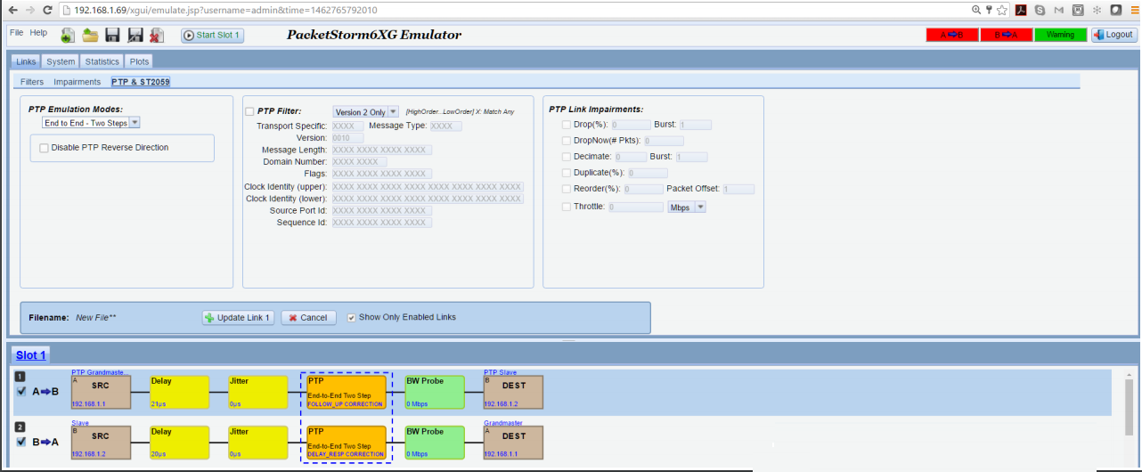Enable the Disable PTP Reverse Direction checkbox
The image size is (1142, 472).
click(x=44, y=148)
